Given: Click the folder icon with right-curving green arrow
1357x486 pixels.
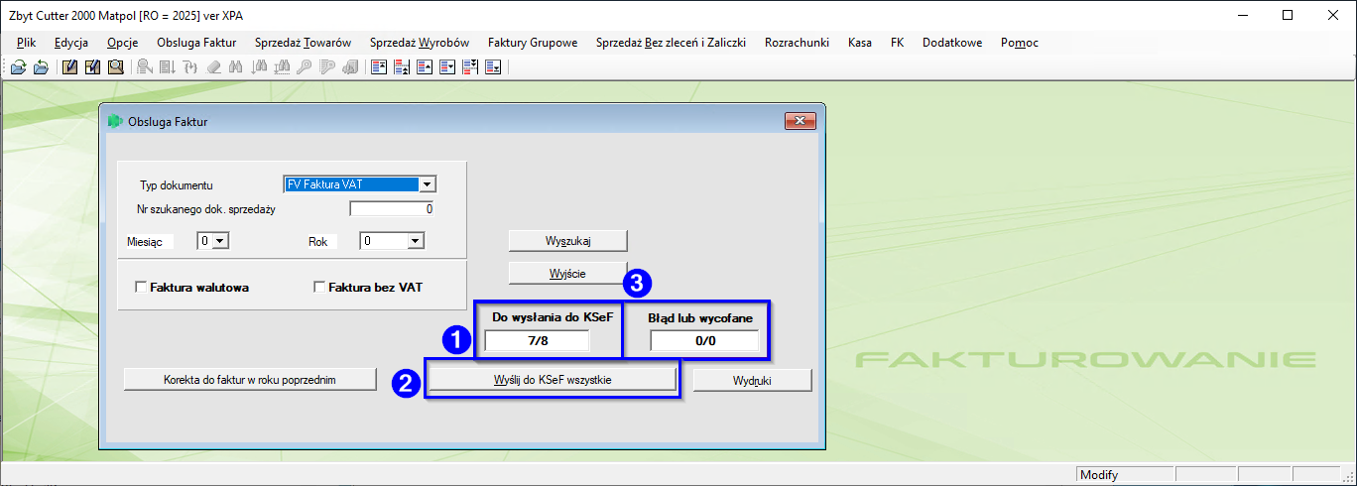Looking at the screenshot, I should pyautogui.click(x=18, y=67).
